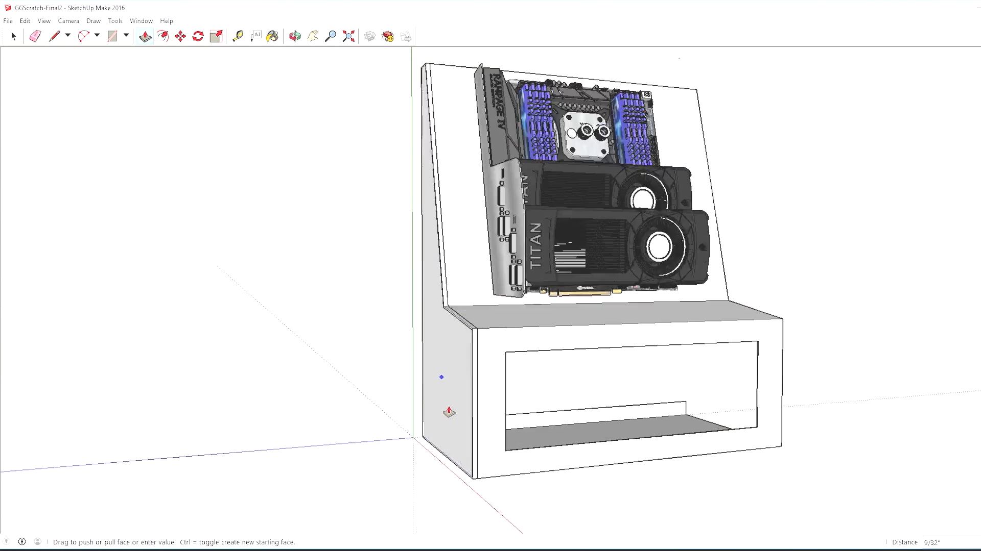
Task: Open the Window menu
Action: coord(141,21)
